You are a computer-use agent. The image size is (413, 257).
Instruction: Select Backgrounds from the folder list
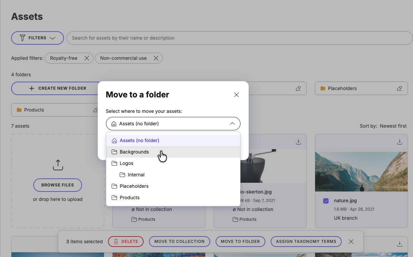point(134,152)
